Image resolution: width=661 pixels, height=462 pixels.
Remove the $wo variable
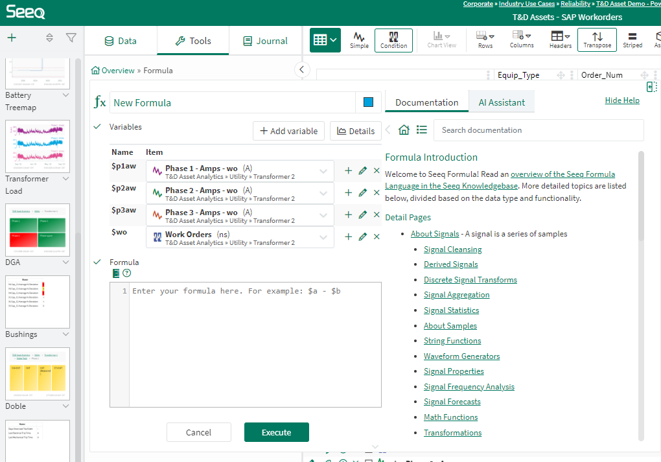377,237
